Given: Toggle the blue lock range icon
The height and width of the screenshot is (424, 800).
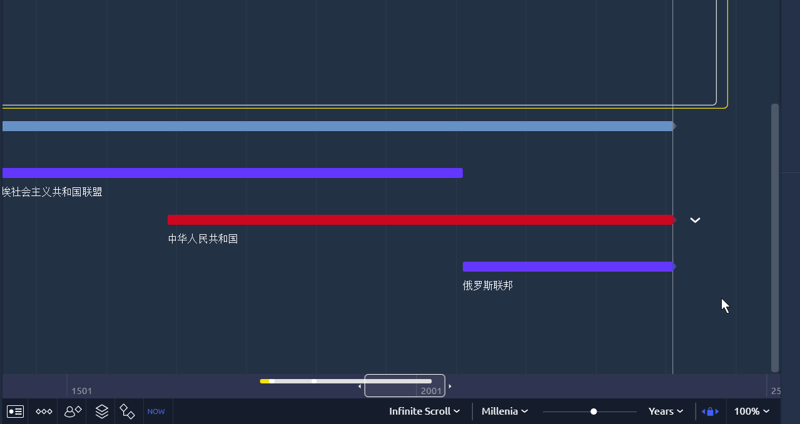Looking at the screenshot, I should 710,412.
